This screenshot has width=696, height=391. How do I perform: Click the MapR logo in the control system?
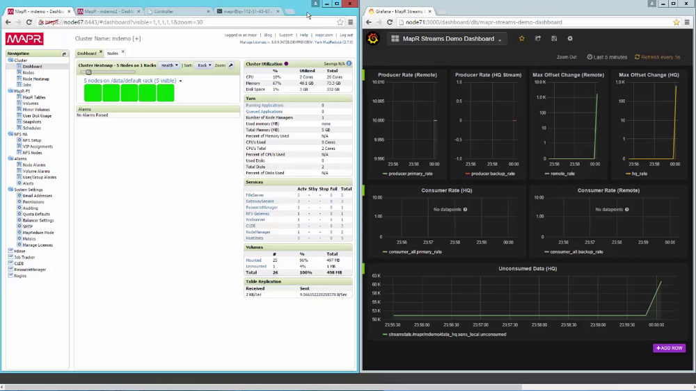pos(24,39)
